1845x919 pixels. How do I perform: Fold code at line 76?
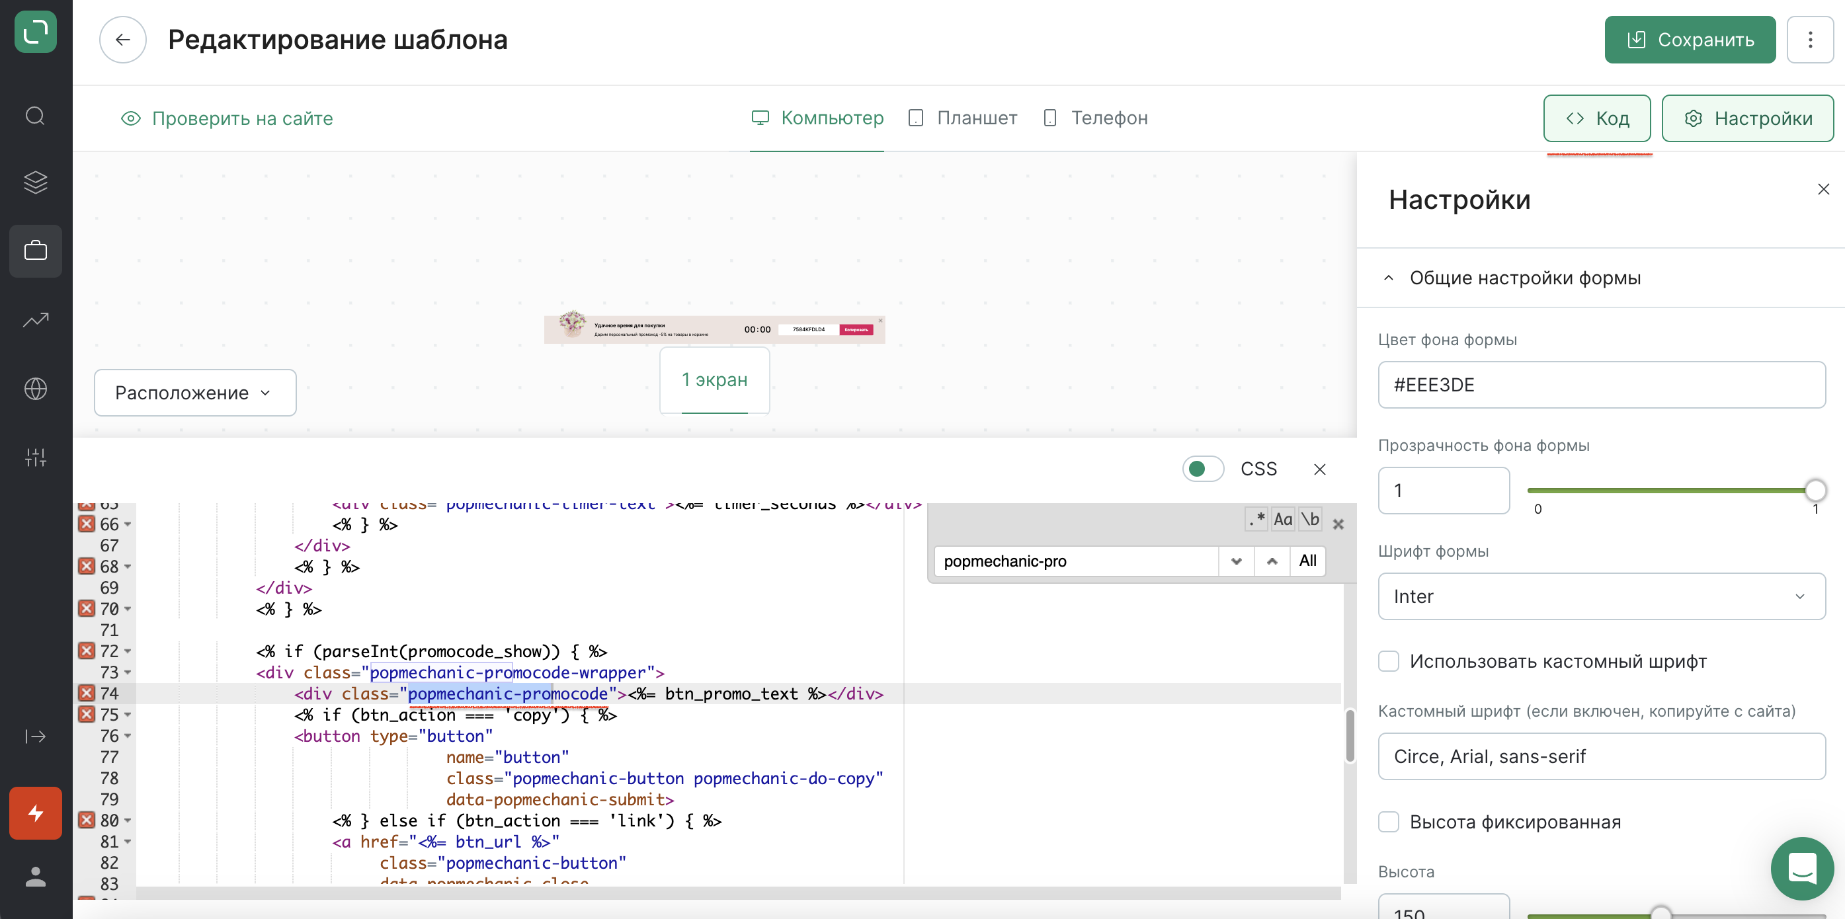tap(128, 736)
